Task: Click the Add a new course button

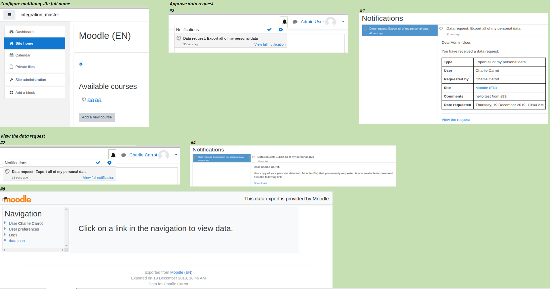Action: pos(97,117)
